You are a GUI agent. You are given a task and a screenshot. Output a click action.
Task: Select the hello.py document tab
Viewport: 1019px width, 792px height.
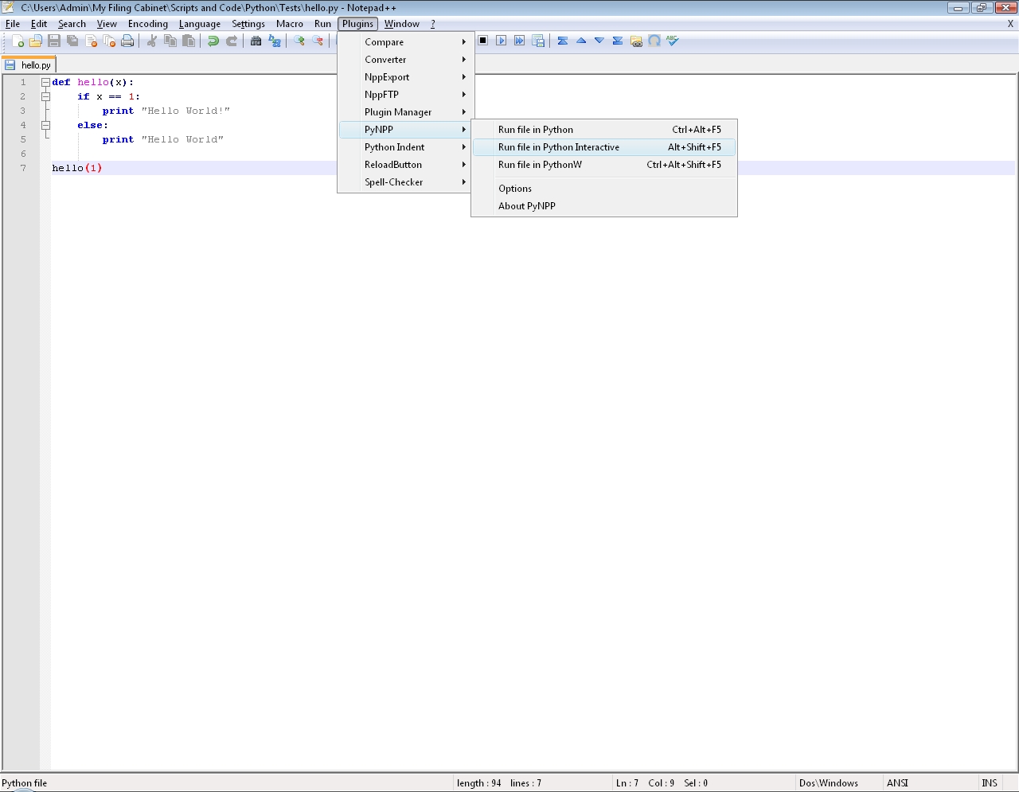coord(29,64)
